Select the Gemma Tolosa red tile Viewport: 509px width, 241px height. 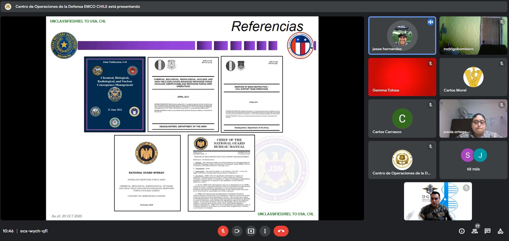(402, 77)
